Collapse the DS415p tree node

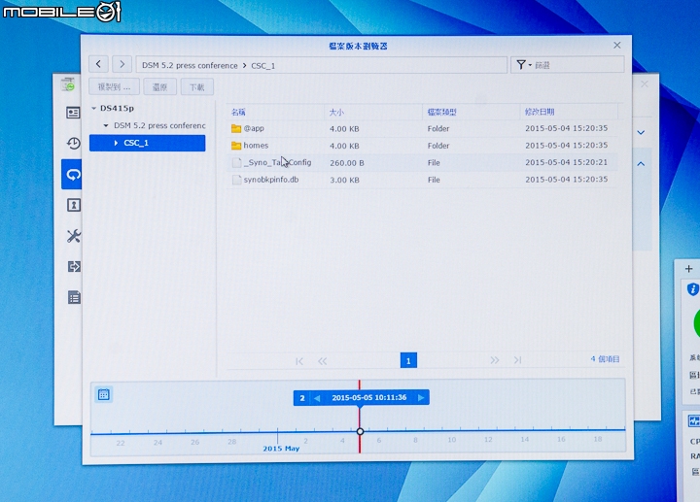[x=93, y=109]
